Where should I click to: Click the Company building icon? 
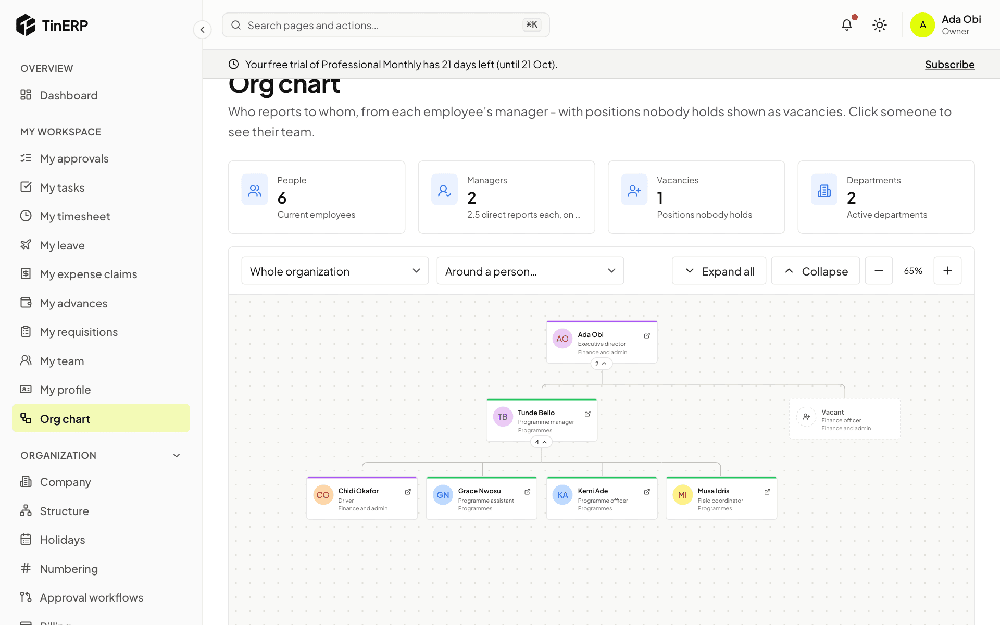click(x=26, y=481)
